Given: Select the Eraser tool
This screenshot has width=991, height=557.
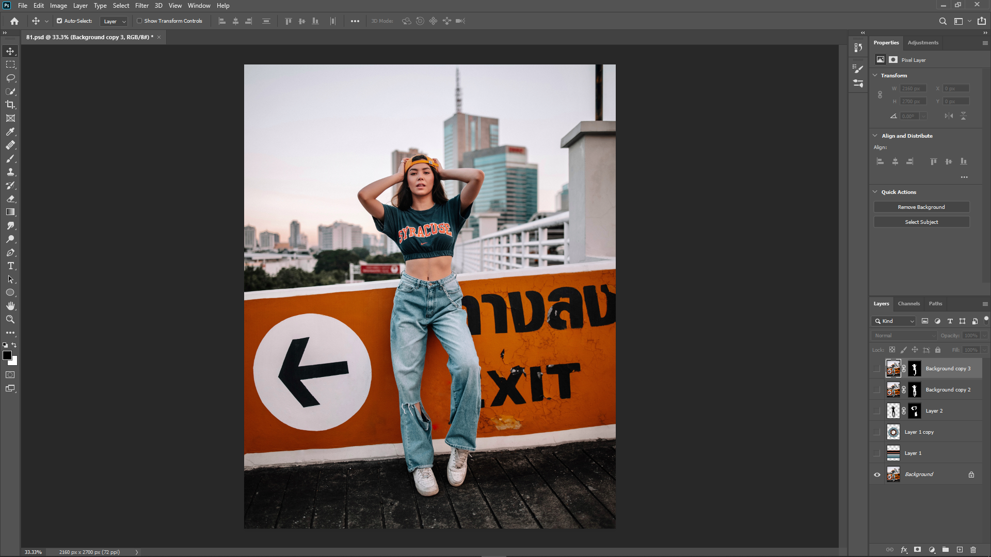Looking at the screenshot, I should click(10, 199).
